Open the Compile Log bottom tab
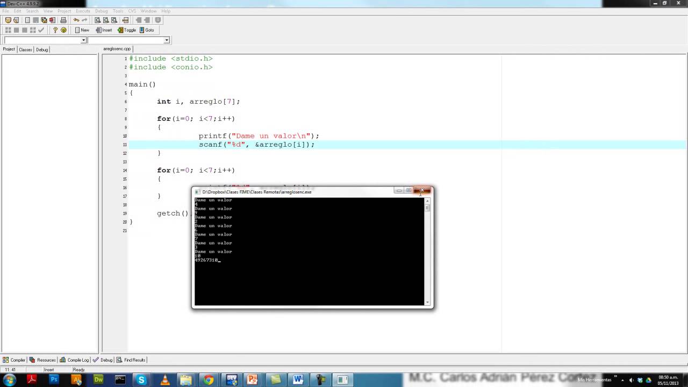 (x=74, y=360)
